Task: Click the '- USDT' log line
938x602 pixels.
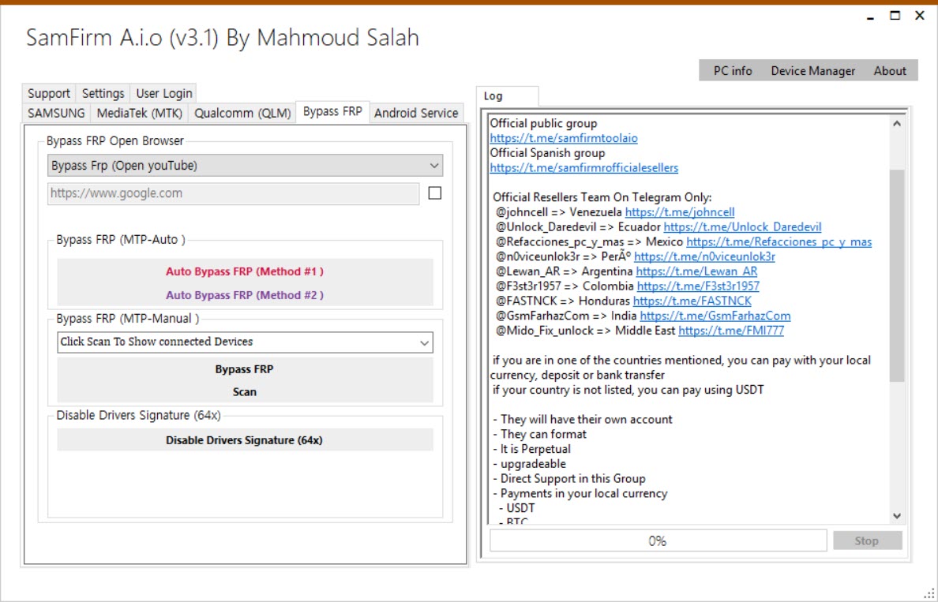Action: [x=517, y=508]
